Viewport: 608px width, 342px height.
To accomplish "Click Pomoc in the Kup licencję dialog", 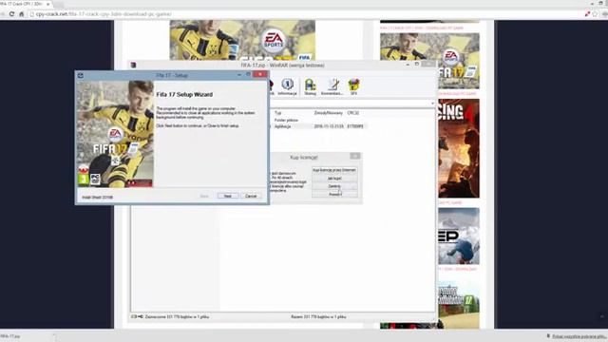I will click(334, 194).
